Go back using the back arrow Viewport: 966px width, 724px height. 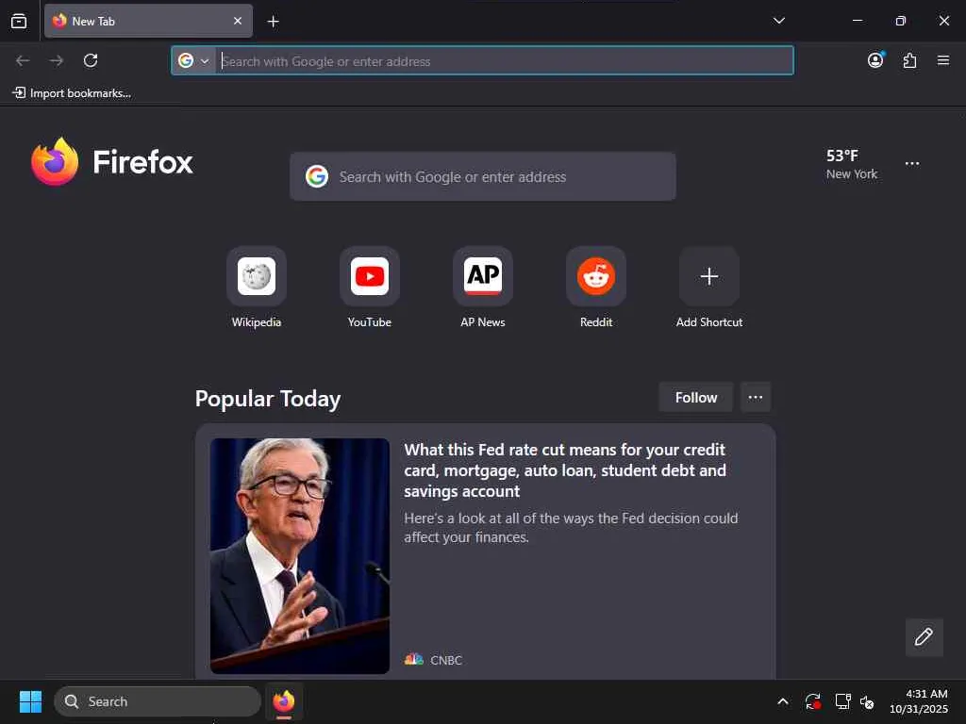[x=23, y=60]
